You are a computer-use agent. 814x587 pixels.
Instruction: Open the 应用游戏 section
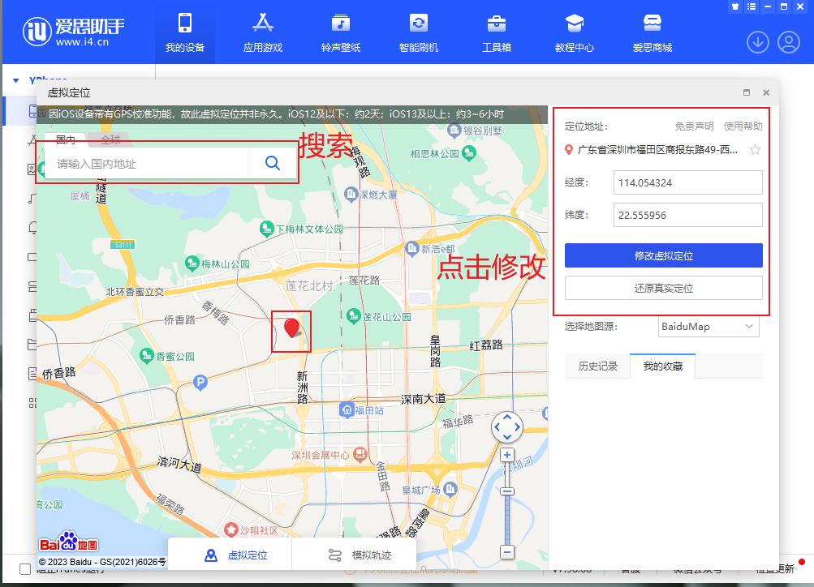click(x=261, y=32)
